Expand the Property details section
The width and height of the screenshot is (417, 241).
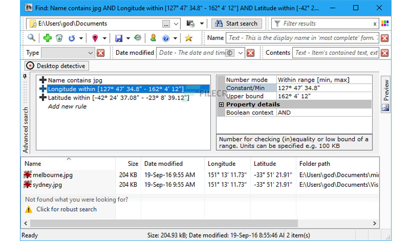pos(221,105)
